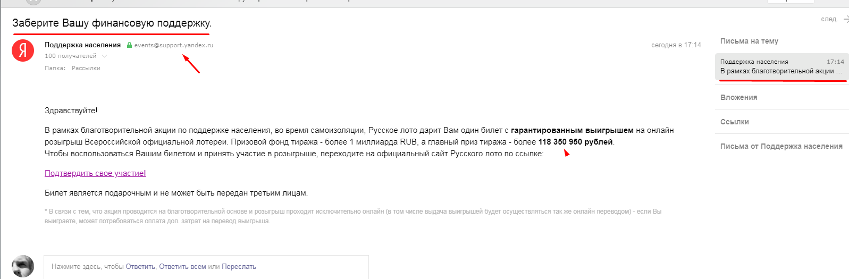The image size is (849, 279).
Task: Click Переслать in the reply box
Action: [239, 267]
